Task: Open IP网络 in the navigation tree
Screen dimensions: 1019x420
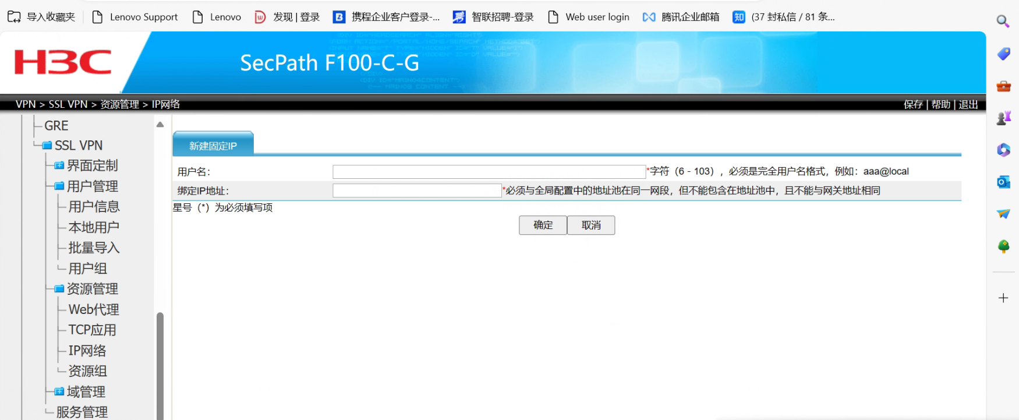Action: (x=87, y=351)
